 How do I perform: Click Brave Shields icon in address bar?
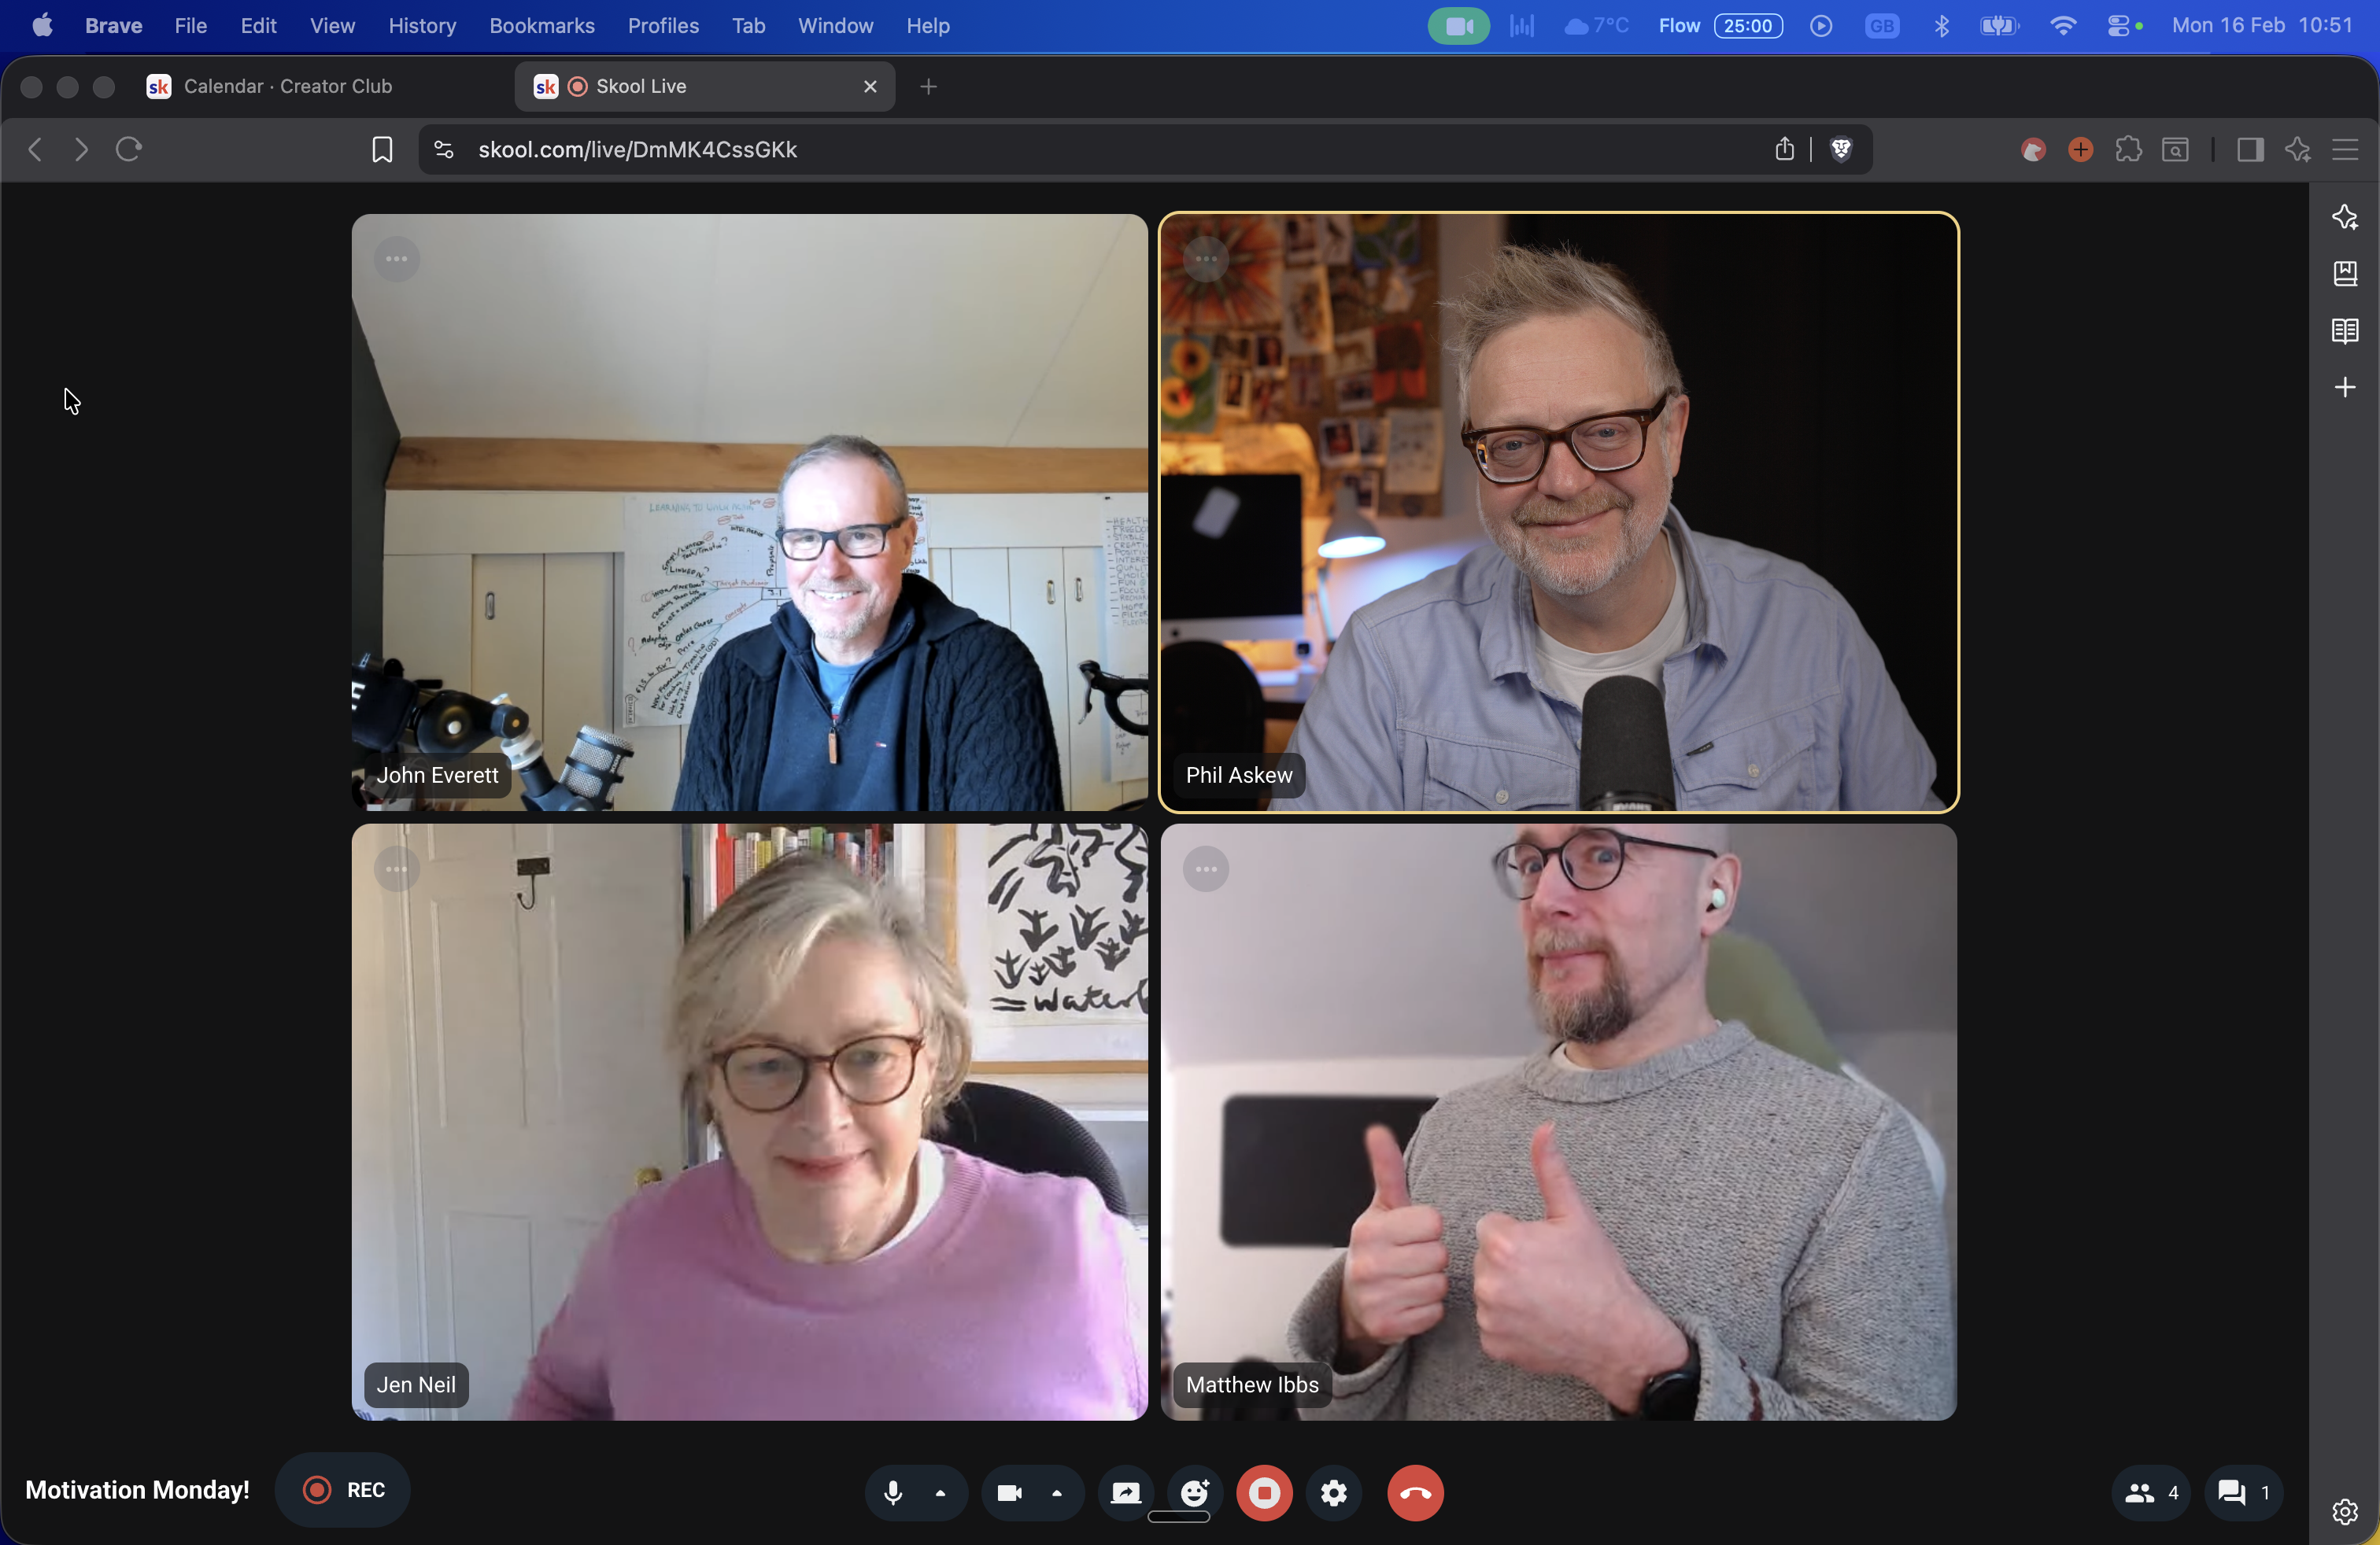pyautogui.click(x=1841, y=149)
